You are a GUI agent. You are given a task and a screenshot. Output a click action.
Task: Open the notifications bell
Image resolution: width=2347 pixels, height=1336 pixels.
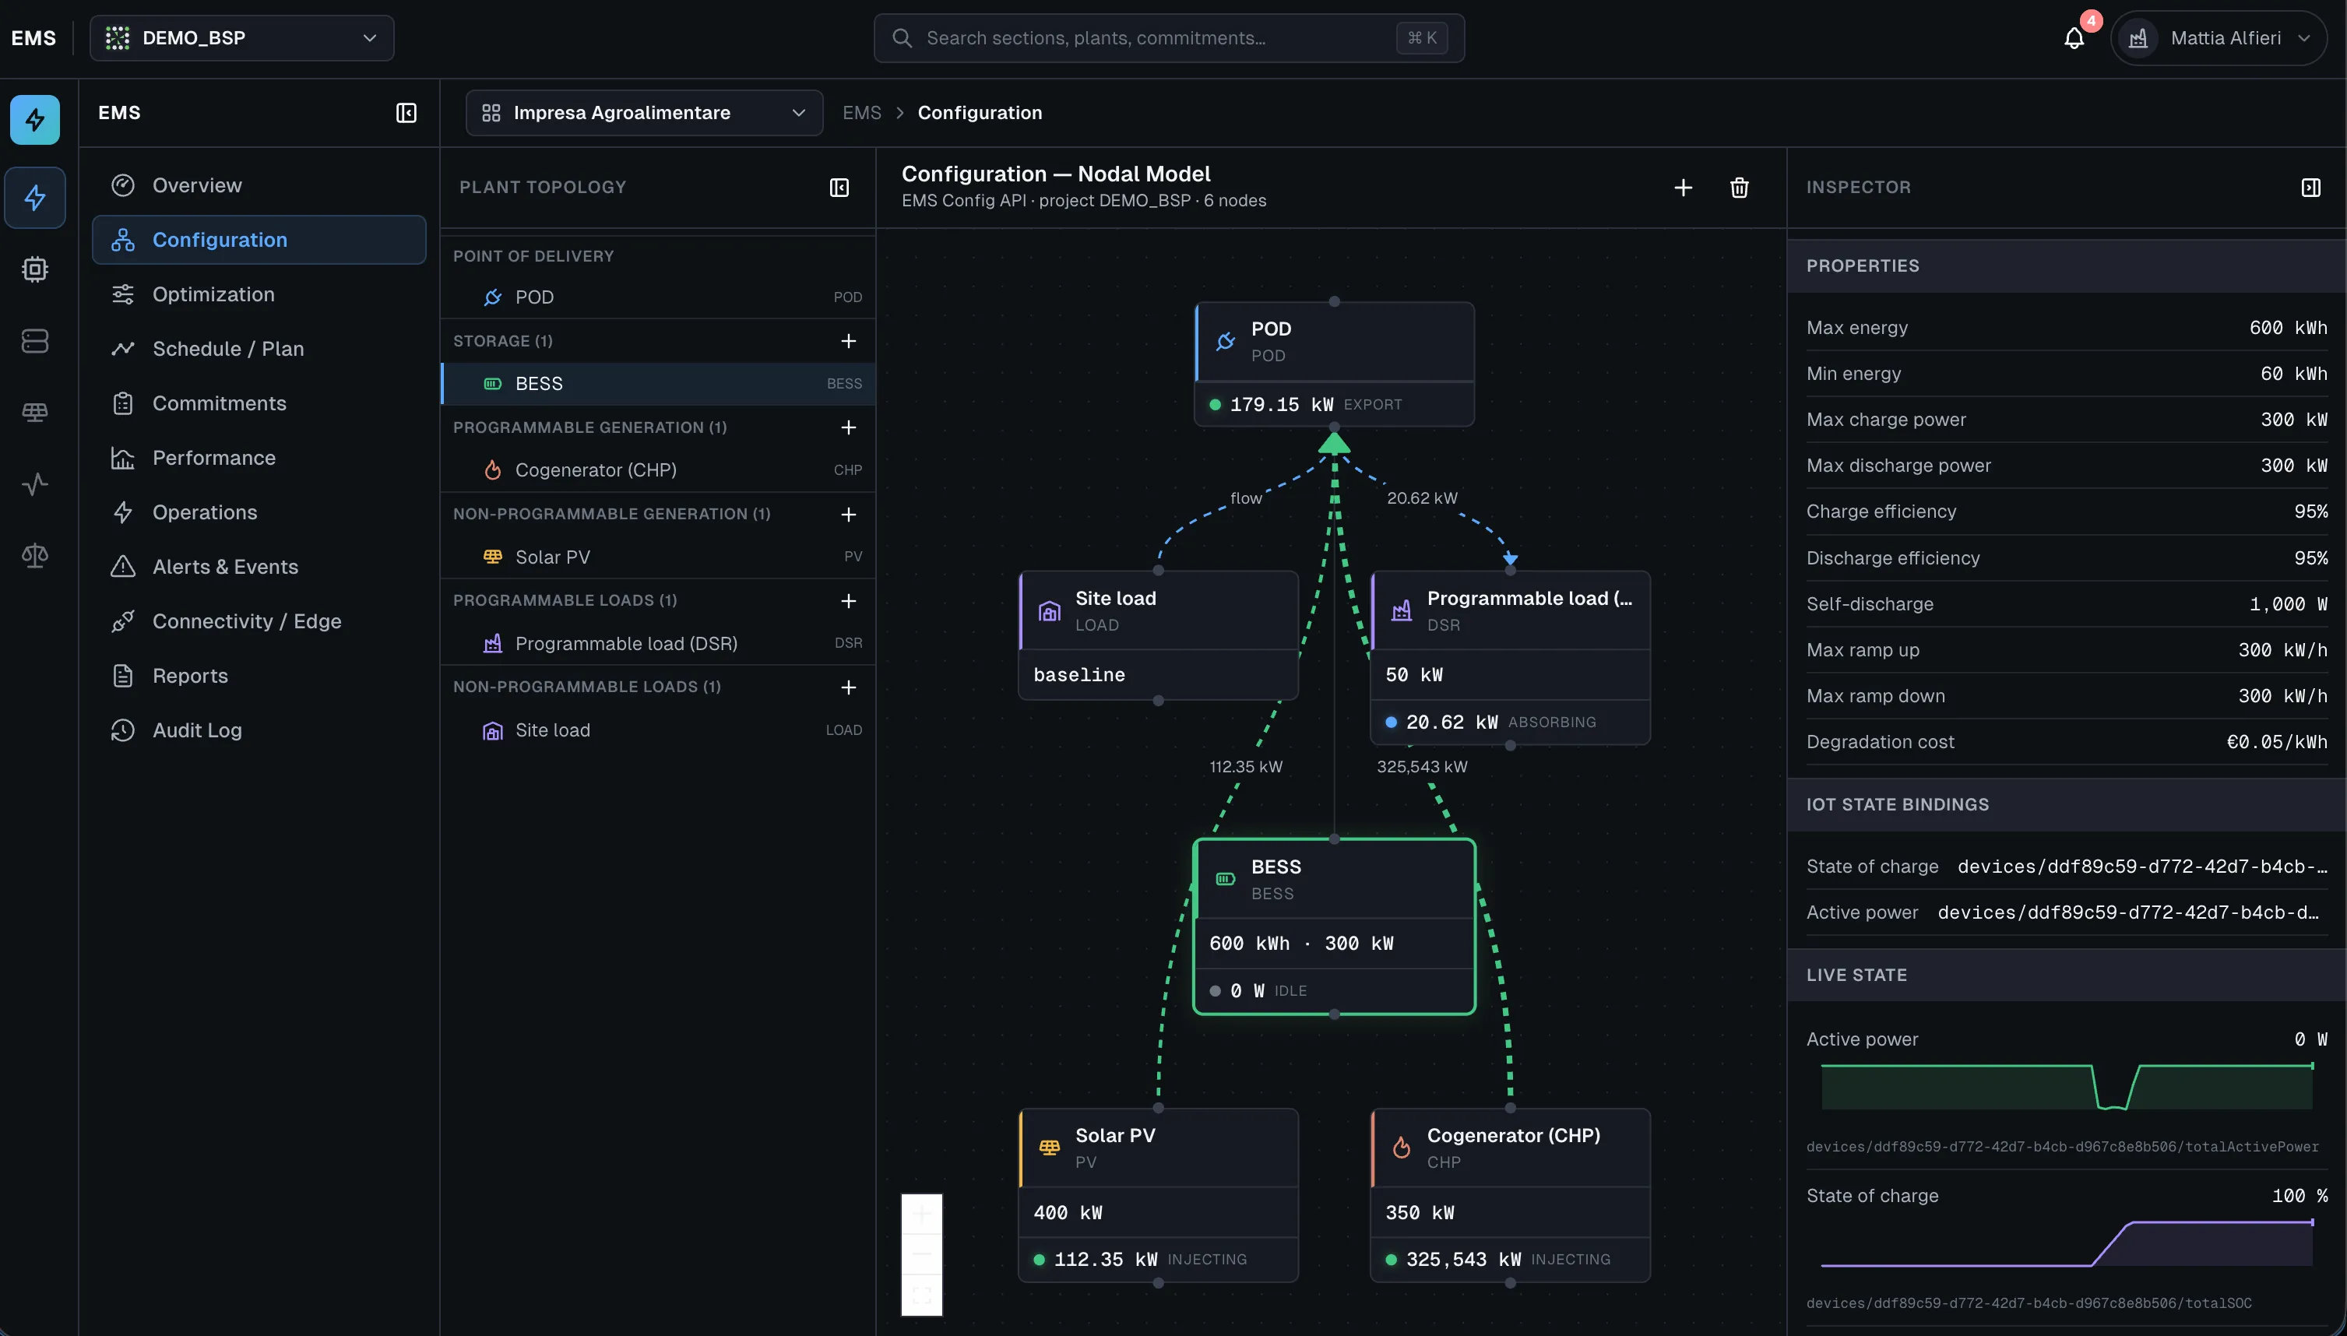click(x=2074, y=37)
